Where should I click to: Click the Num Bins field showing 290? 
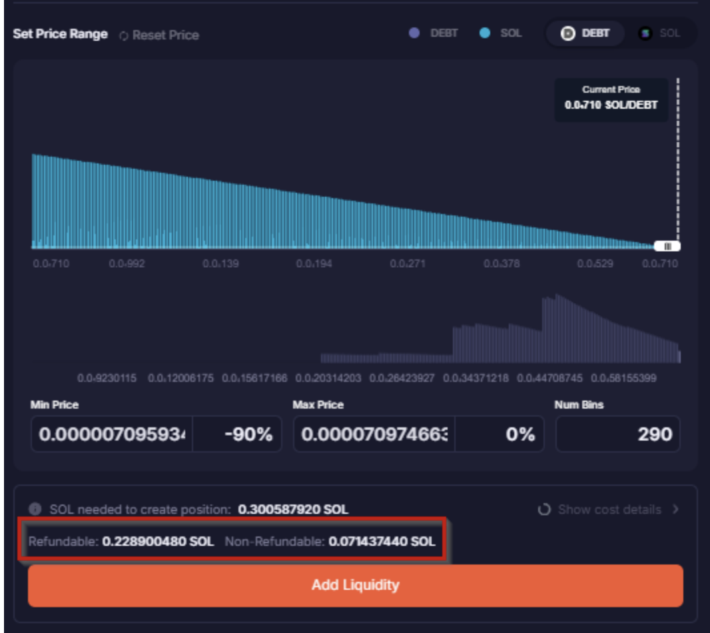[617, 434]
